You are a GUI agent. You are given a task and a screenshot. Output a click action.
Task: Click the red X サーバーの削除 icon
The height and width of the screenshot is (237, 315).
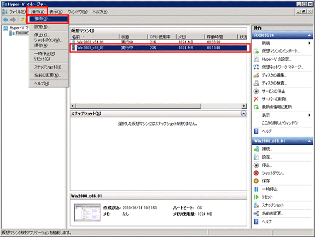click(x=256, y=99)
